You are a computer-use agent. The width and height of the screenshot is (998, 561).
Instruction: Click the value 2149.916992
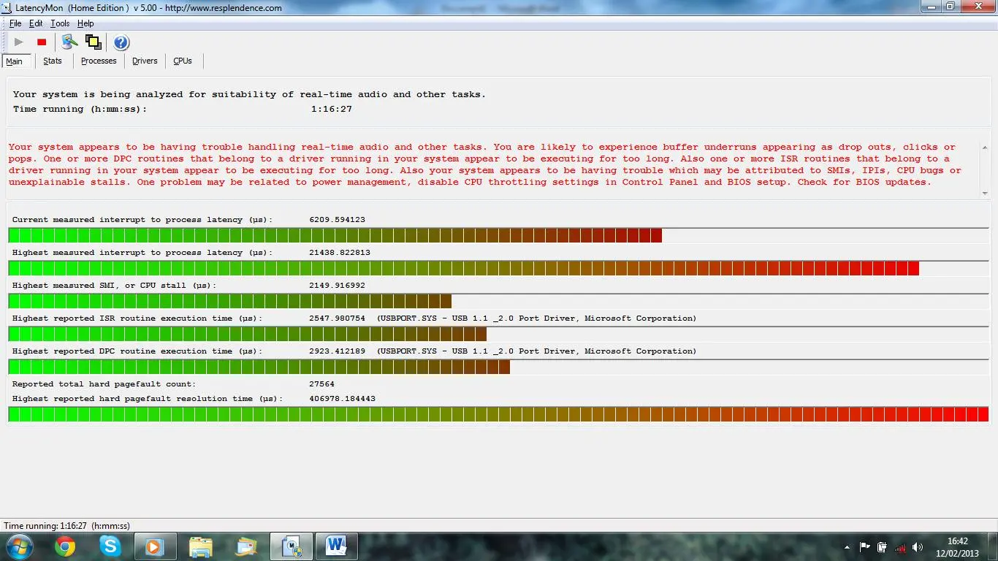coord(337,286)
